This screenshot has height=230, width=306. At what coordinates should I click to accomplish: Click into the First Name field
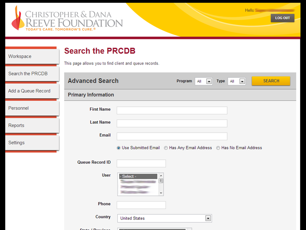172,110
